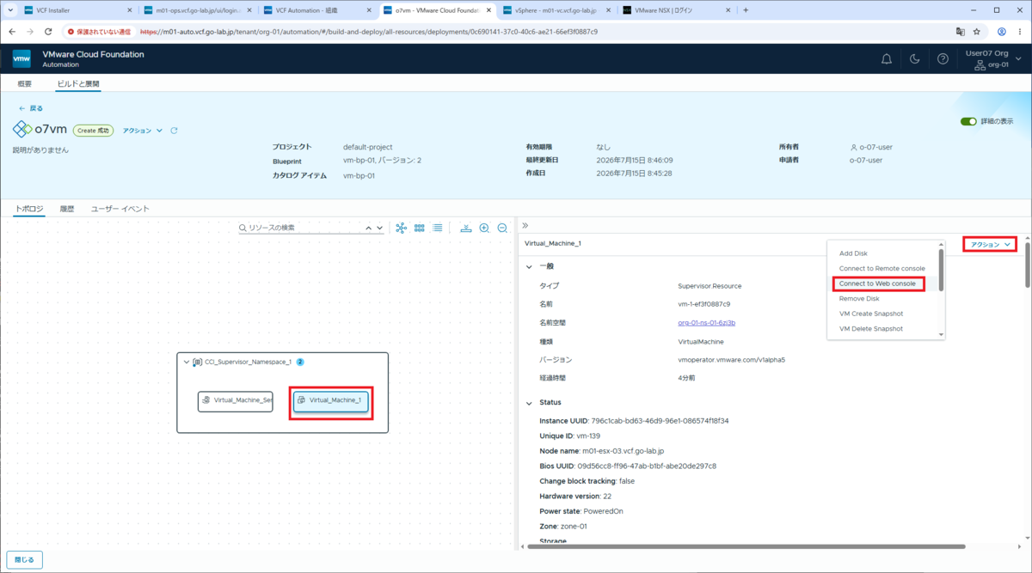Image resolution: width=1032 pixels, height=573 pixels.
Task: Switch to topology graph view icon
Action: [401, 228]
